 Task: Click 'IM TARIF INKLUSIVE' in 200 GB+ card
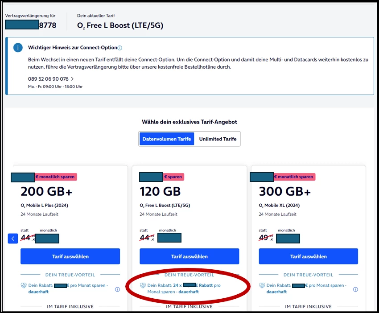tap(70, 306)
